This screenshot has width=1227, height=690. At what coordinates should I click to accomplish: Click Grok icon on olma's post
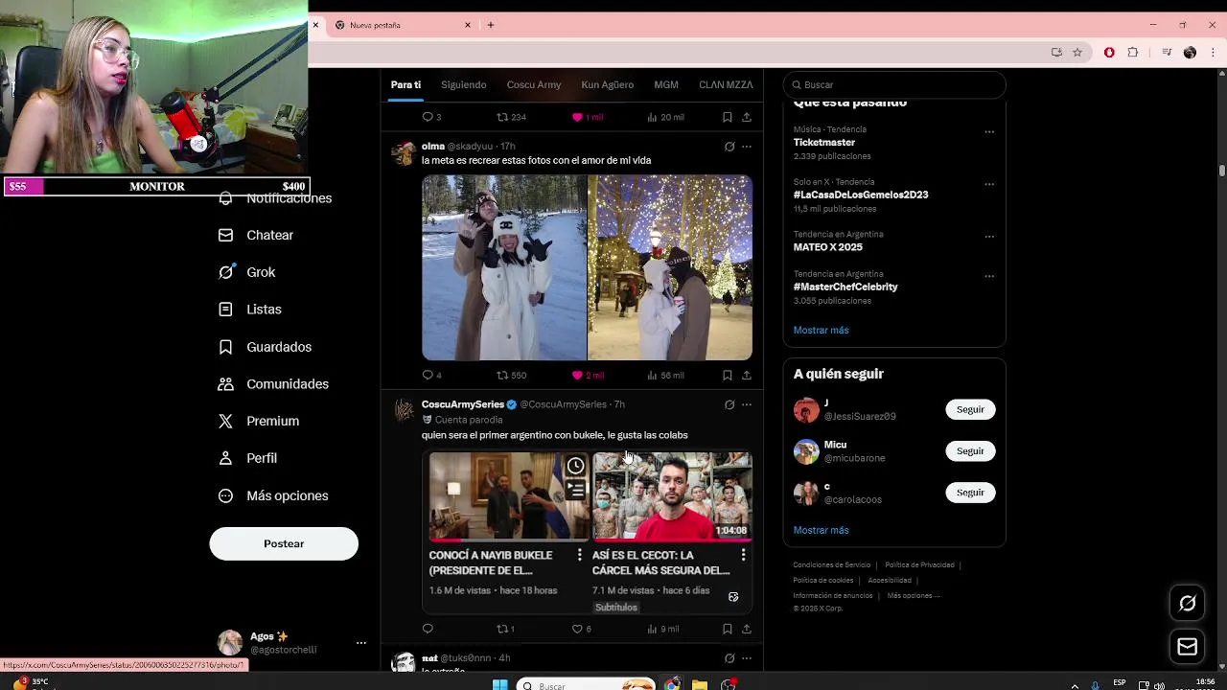(729, 147)
